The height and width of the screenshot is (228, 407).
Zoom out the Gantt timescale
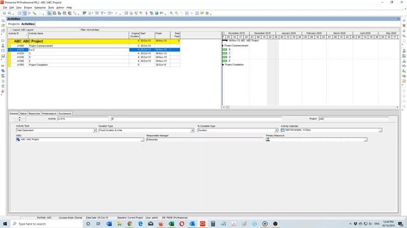click(x=177, y=13)
